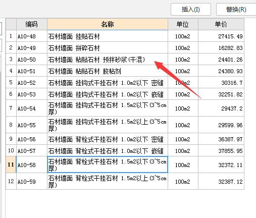256x218 pixels.
Task: Select row header number 12
Action: (11, 182)
